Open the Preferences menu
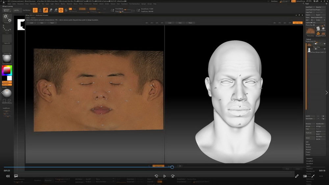 (88, 4)
